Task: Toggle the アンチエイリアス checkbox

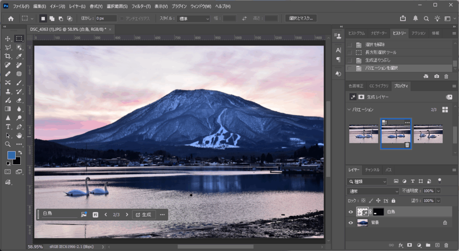Action: click(x=122, y=18)
